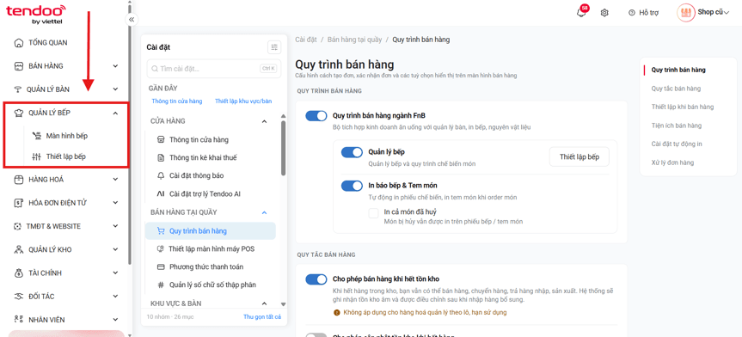Toggle Quy trình bán hàng ngành FnB switch
This screenshot has width=742, height=337.
(x=316, y=115)
